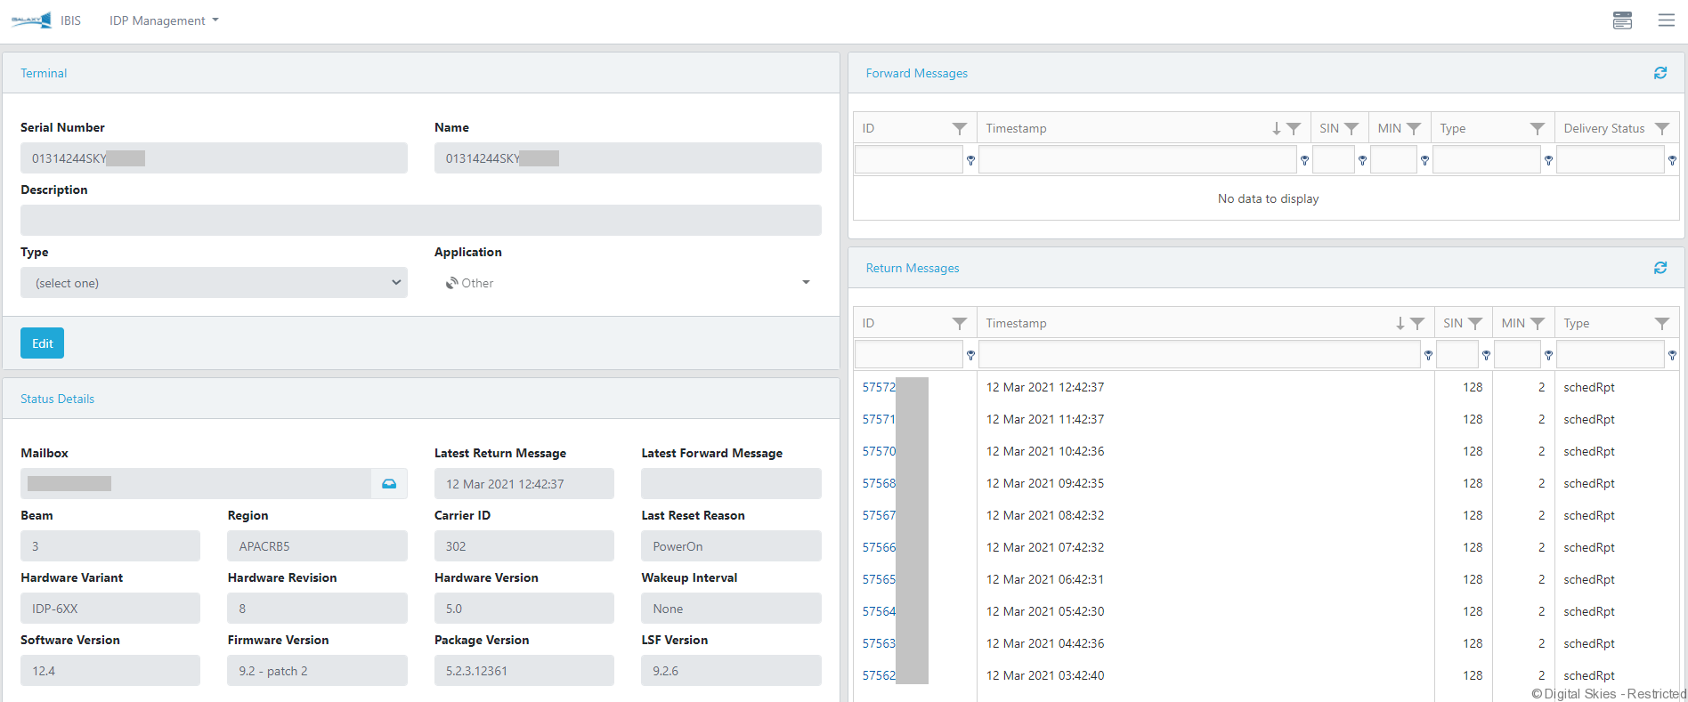Open the hamburger menu at top right
Image resolution: width=1688 pixels, height=702 pixels.
pyautogui.click(x=1666, y=20)
